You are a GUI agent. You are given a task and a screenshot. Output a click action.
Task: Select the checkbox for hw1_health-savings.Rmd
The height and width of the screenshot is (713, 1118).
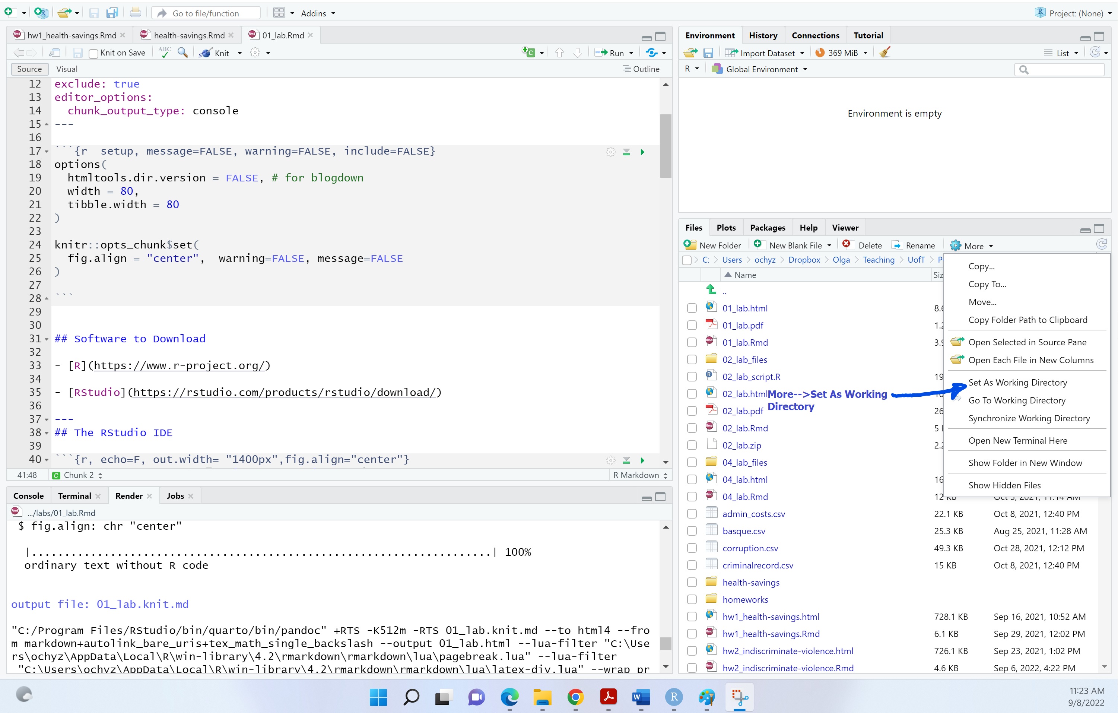point(692,634)
